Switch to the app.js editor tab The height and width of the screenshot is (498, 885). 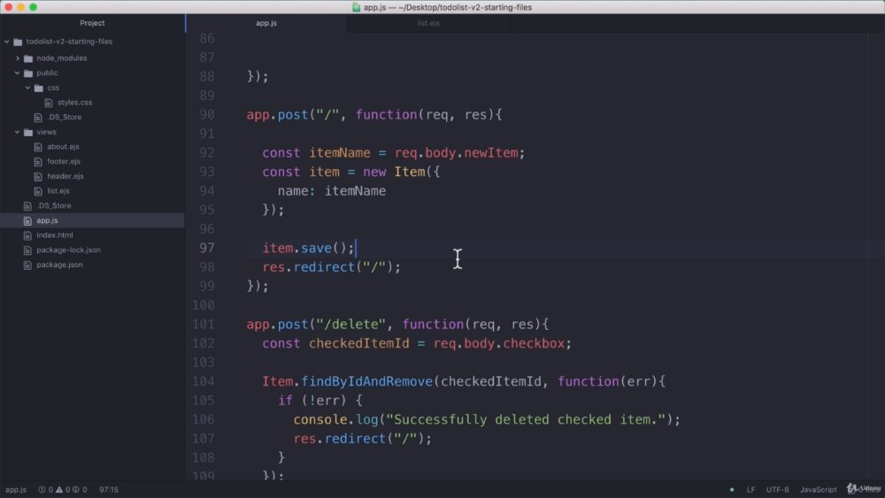(x=266, y=23)
